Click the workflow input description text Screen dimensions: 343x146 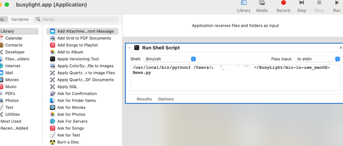coord(235,26)
